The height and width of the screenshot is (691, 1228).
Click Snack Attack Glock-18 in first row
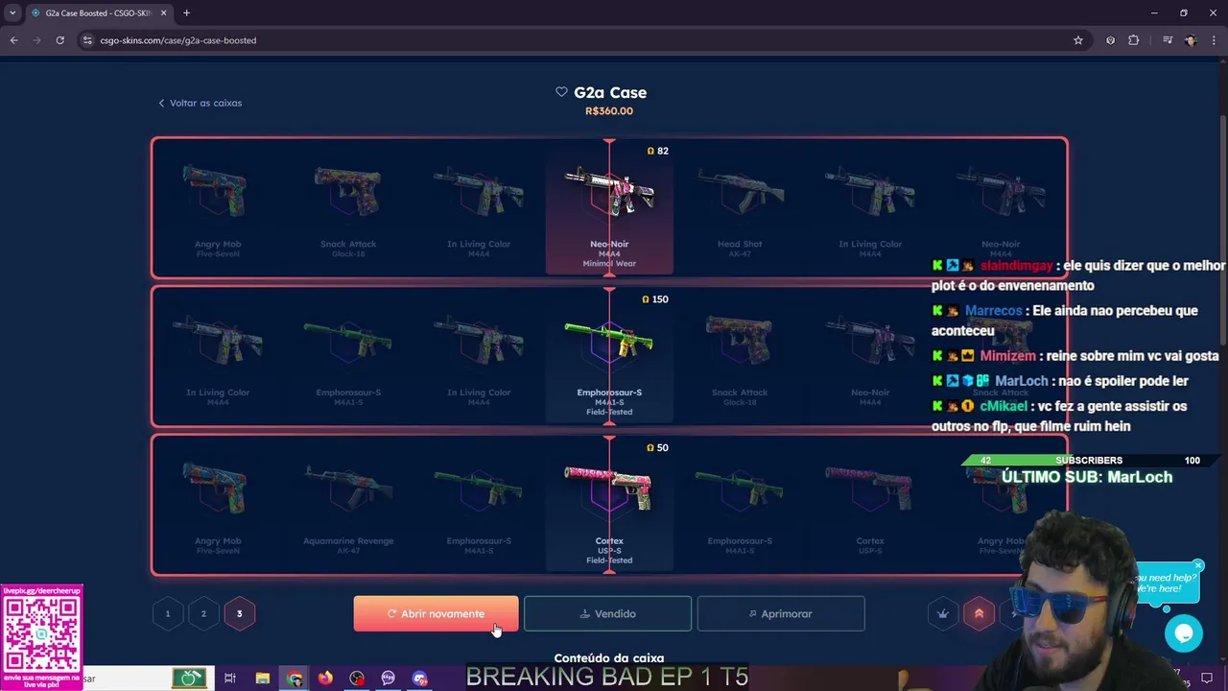348,206
